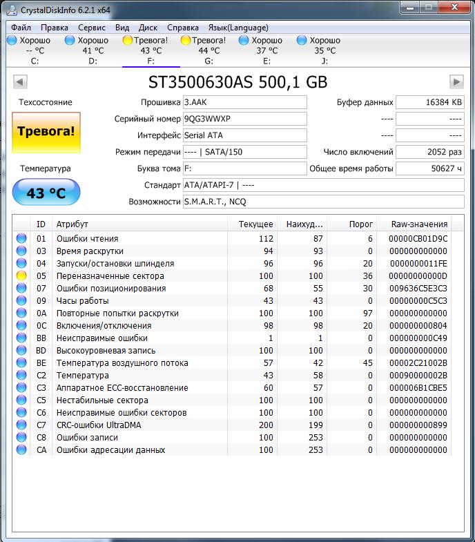Open the Сервис menu
Viewport: 475px width, 542px height.
tap(92, 28)
